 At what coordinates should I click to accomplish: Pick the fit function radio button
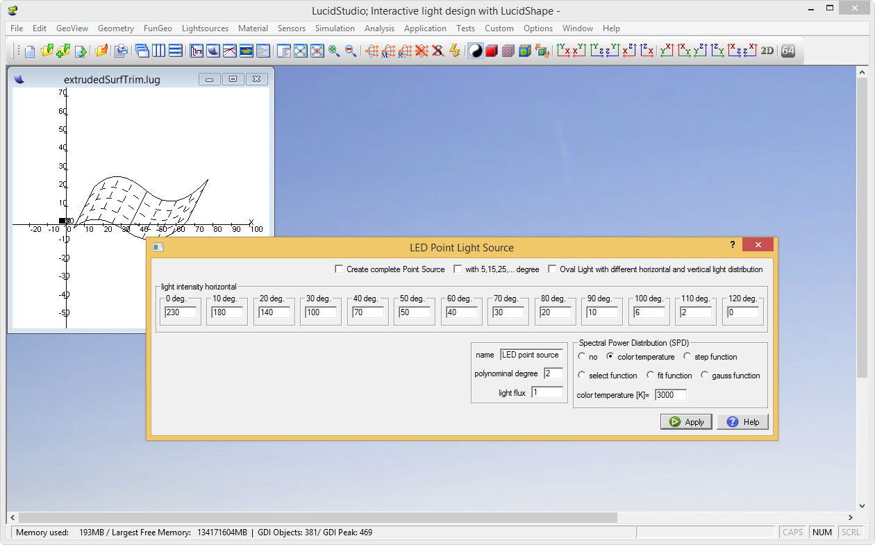[651, 376]
